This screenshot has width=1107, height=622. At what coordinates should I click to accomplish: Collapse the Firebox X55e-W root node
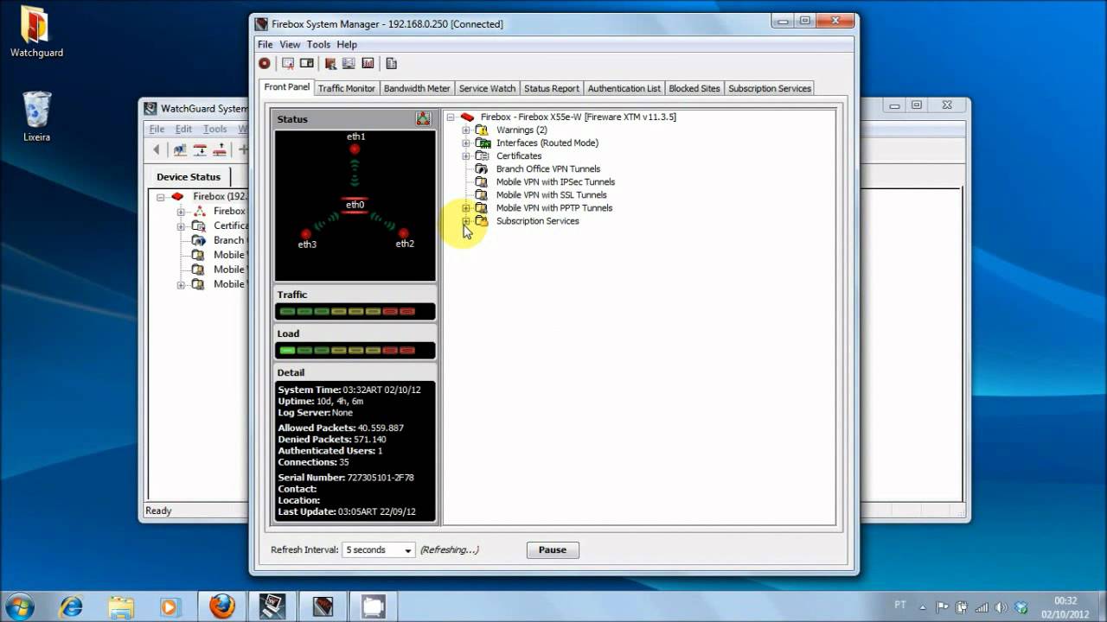450,117
